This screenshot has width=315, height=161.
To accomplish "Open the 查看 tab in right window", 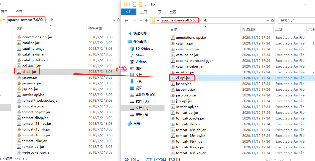I will click(x=173, y=12).
